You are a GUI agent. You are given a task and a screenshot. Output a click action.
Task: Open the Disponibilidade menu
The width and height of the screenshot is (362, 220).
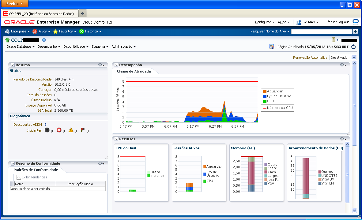pyautogui.click(x=76, y=47)
